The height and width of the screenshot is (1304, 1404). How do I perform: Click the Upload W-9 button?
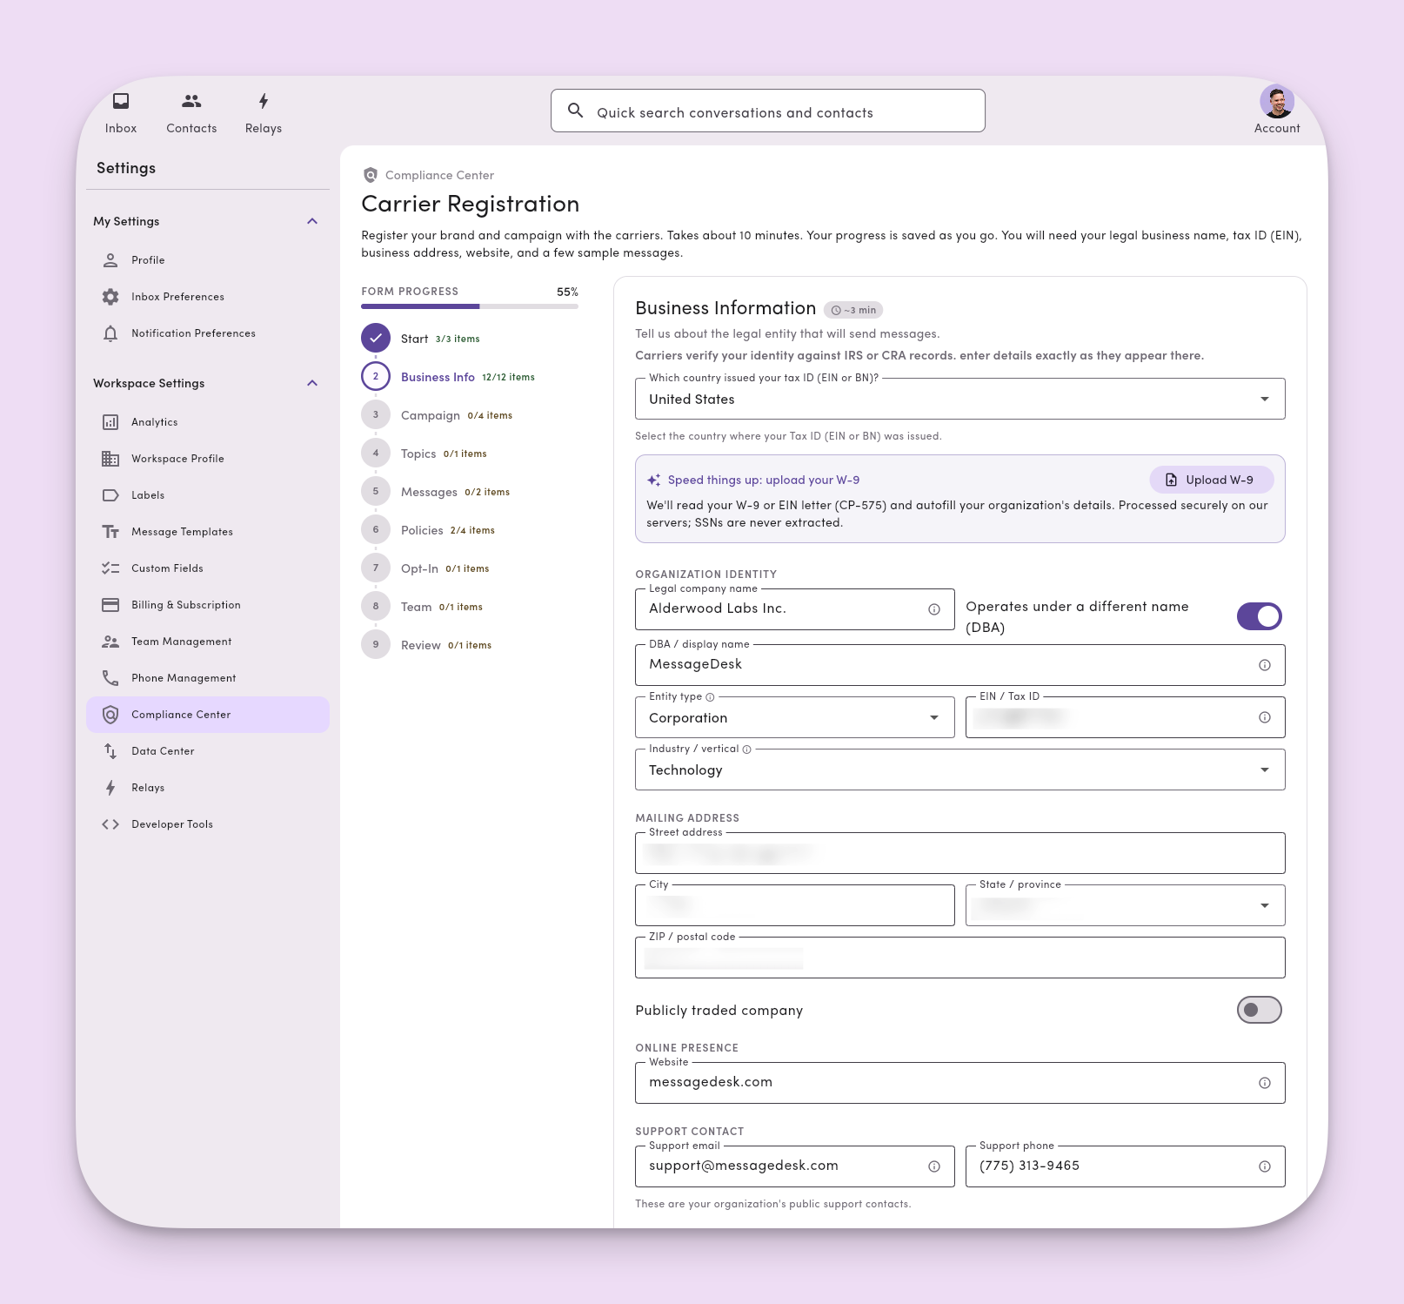pyautogui.click(x=1212, y=480)
